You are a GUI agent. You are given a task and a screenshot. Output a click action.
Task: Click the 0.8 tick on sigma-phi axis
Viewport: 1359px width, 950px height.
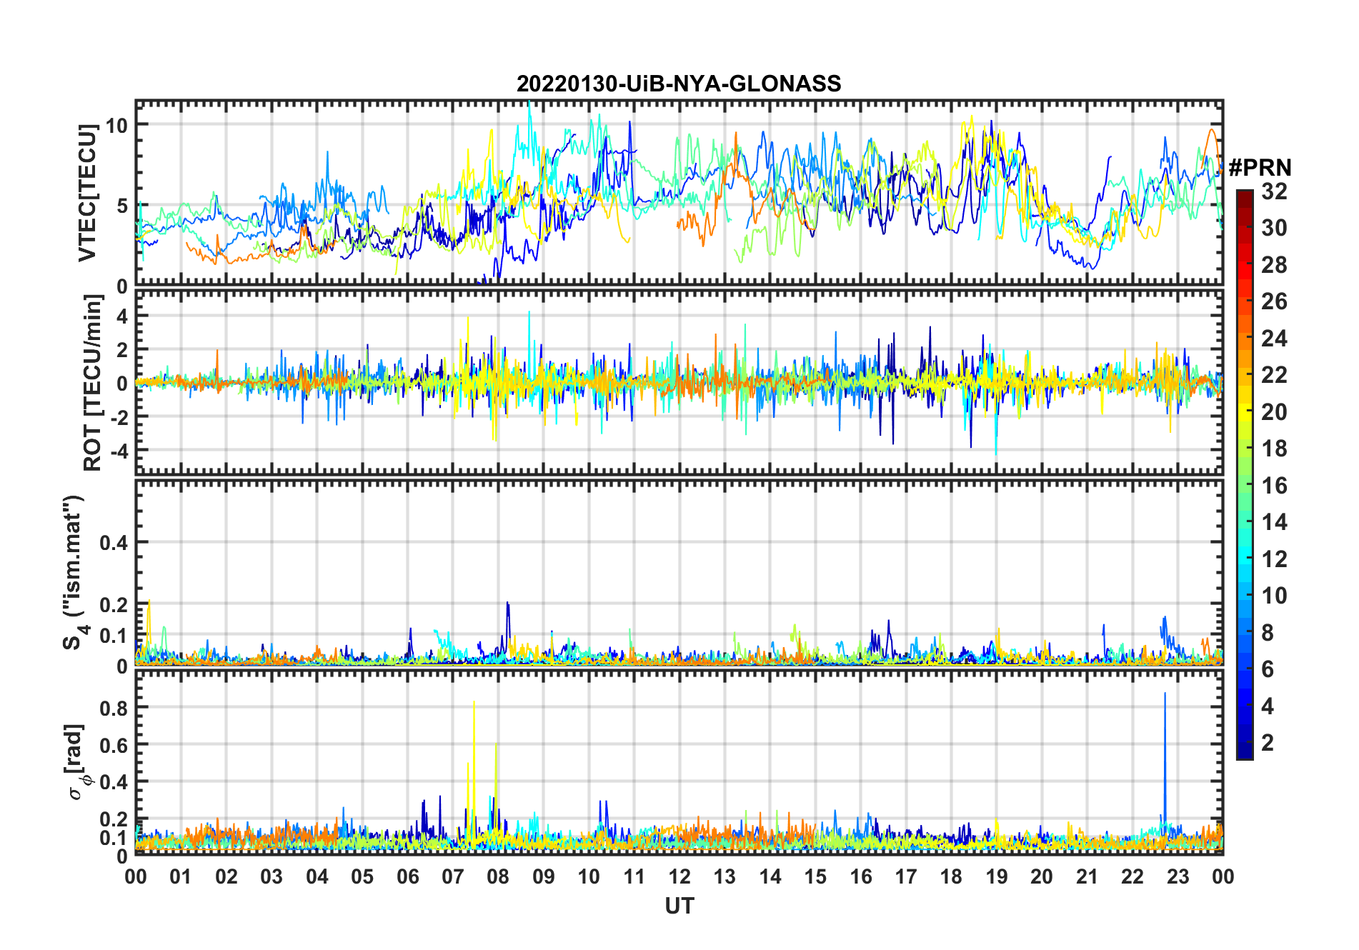point(114,707)
